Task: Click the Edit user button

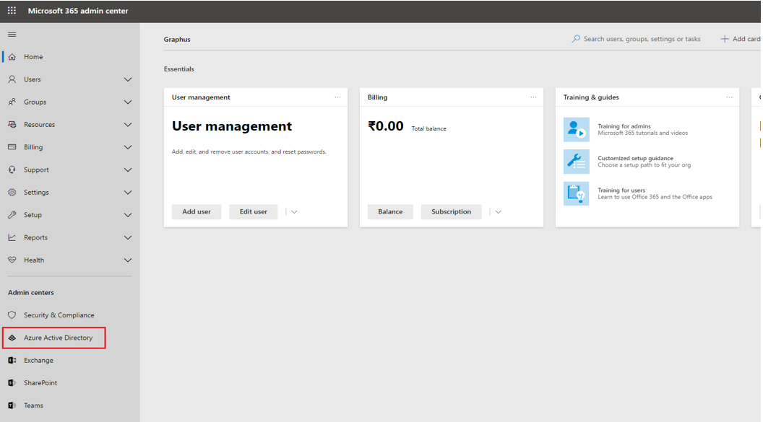Action: point(254,212)
